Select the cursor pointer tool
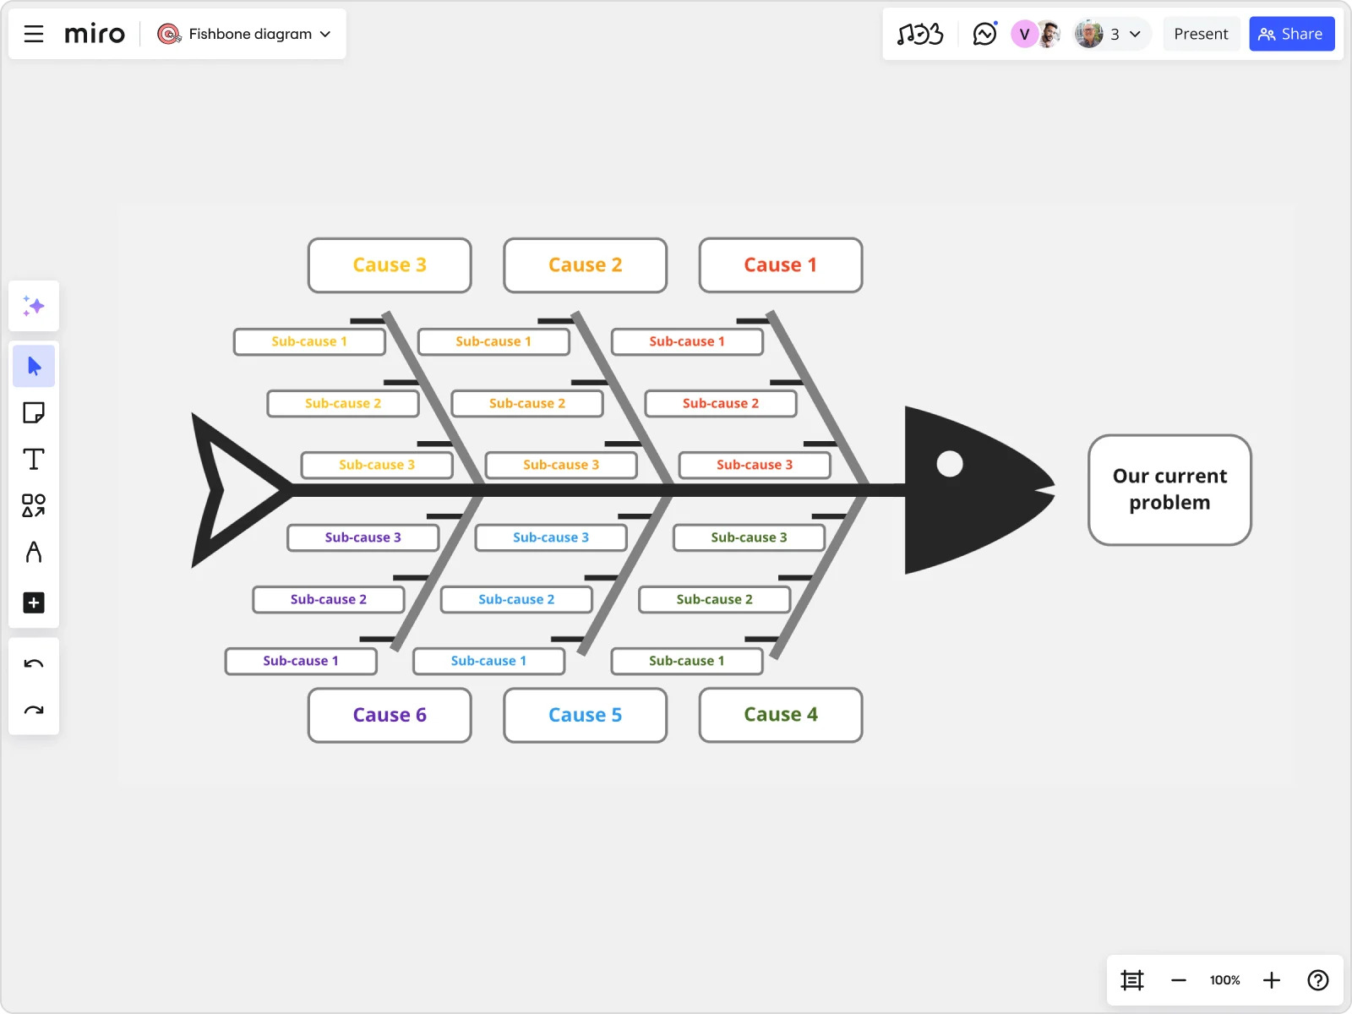Viewport: 1352px width, 1014px height. (34, 366)
